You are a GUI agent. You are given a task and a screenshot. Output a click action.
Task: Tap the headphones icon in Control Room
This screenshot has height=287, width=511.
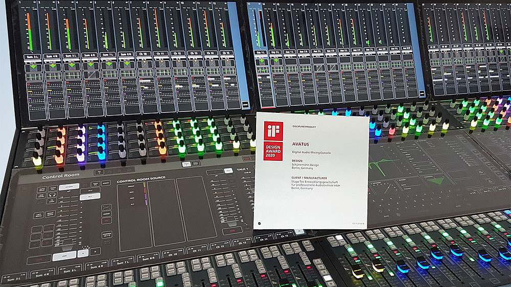point(52,195)
